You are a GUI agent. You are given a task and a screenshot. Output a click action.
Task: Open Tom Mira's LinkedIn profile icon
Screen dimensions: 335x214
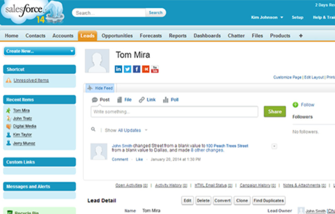point(118,69)
